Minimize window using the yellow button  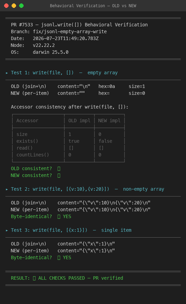click(14, 5)
